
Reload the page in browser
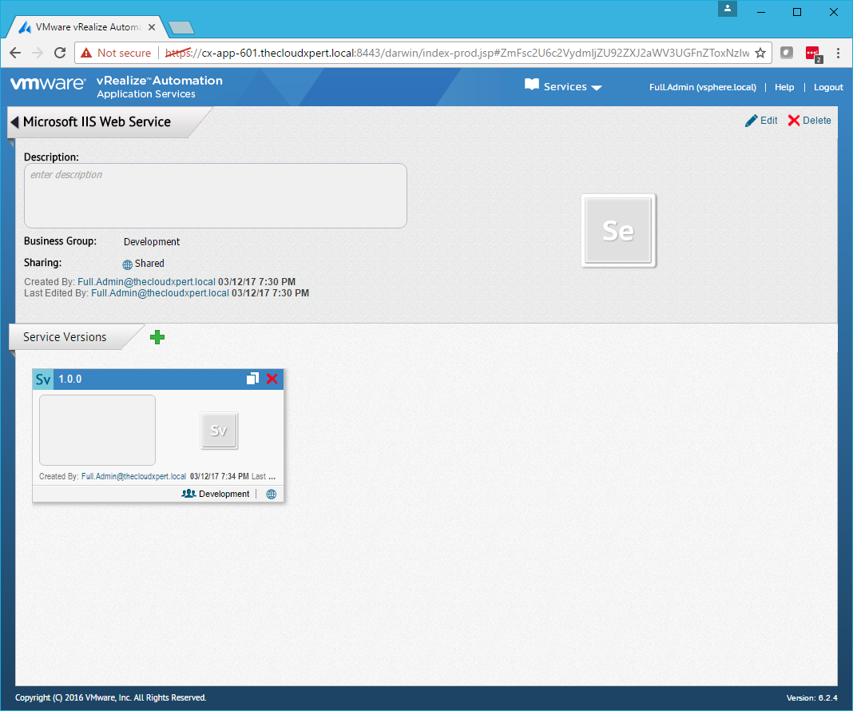60,53
